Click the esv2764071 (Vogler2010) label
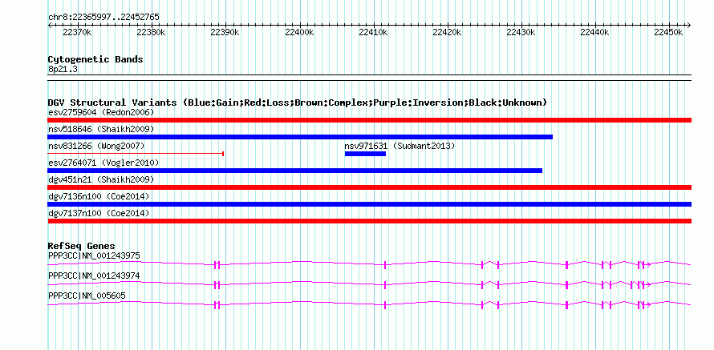Image resolution: width=714 pixels, height=350 pixels. (103, 163)
